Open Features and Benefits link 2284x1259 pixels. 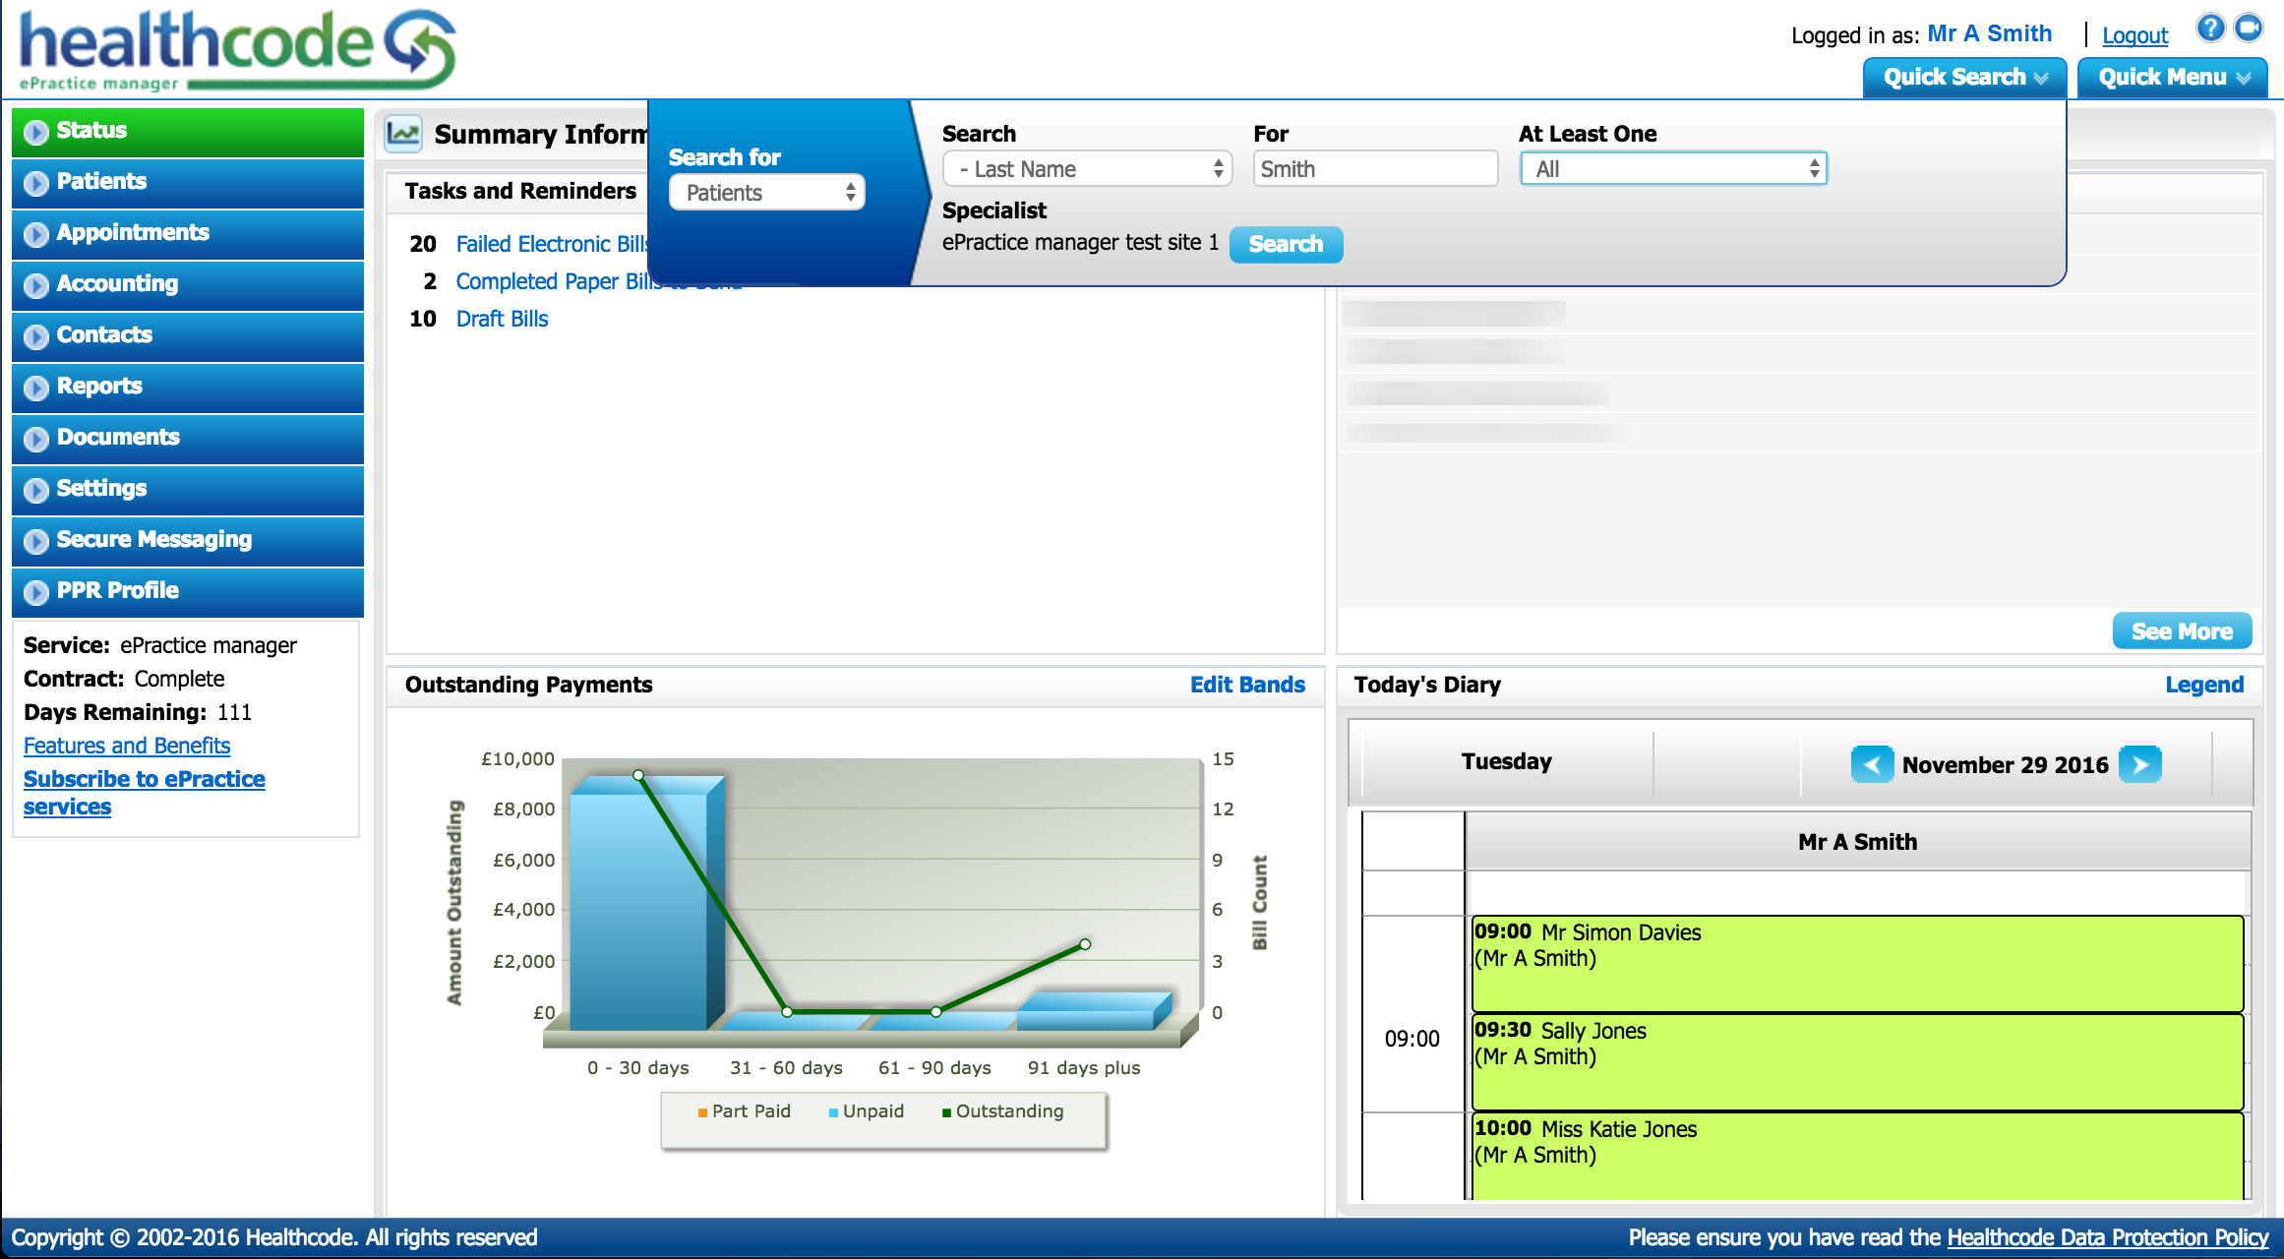pos(127,746)
